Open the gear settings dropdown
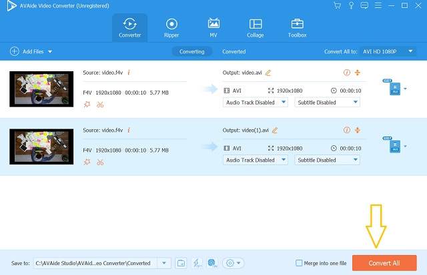 (x=234, y=263)
